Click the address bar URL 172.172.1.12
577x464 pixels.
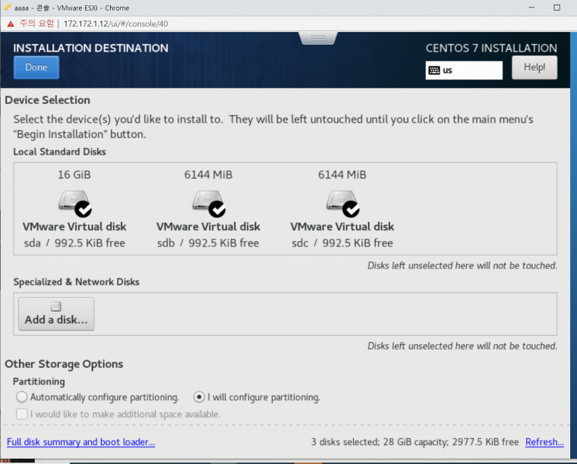pos(116,24)
